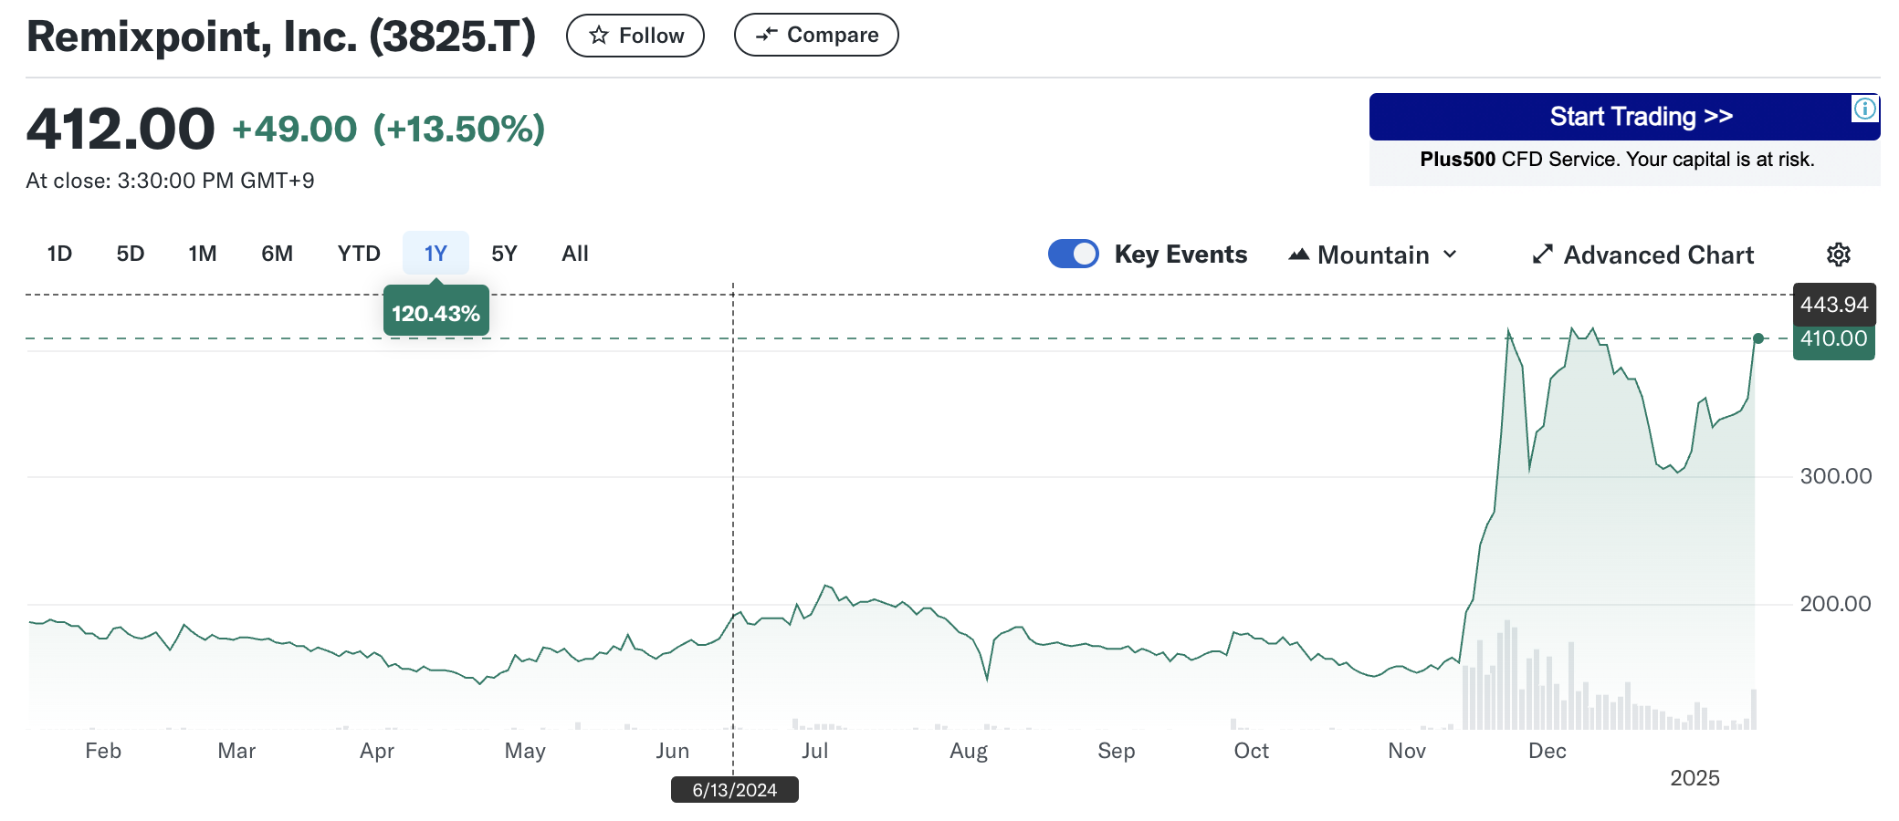Expand the Mountain chart type dropdown
The image size is (1899, 821).
click(x=1373, y=255)
